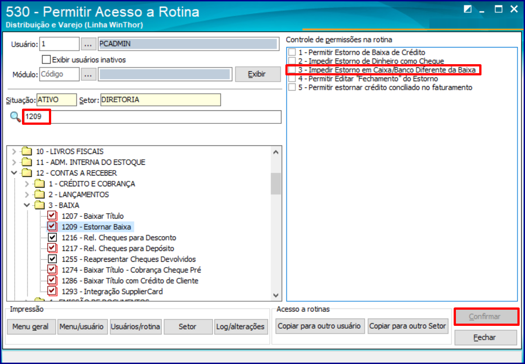Click the tree scrollbar down arrow
525x364 pixels.
(x=276, y=295)
